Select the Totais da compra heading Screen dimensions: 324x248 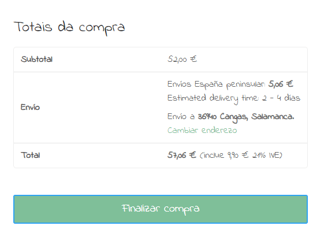pyautogui.click(x=69, y=28)
